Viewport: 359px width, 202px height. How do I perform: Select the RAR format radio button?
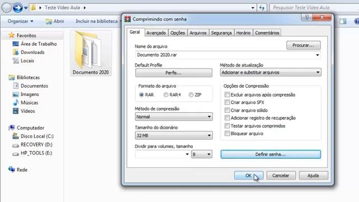coord(141,95)
